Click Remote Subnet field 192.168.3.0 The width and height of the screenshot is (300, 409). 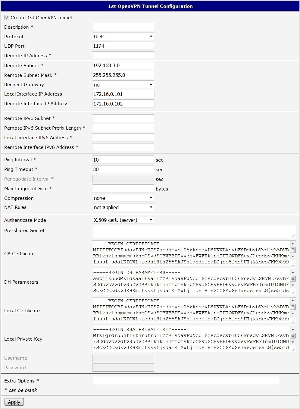(123, 65)
